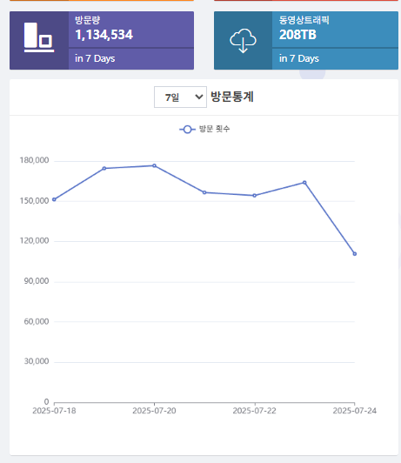Click the 2025-07-20 x-axis date label
This screenshot has height=463, width=401.
coord(154,411)
